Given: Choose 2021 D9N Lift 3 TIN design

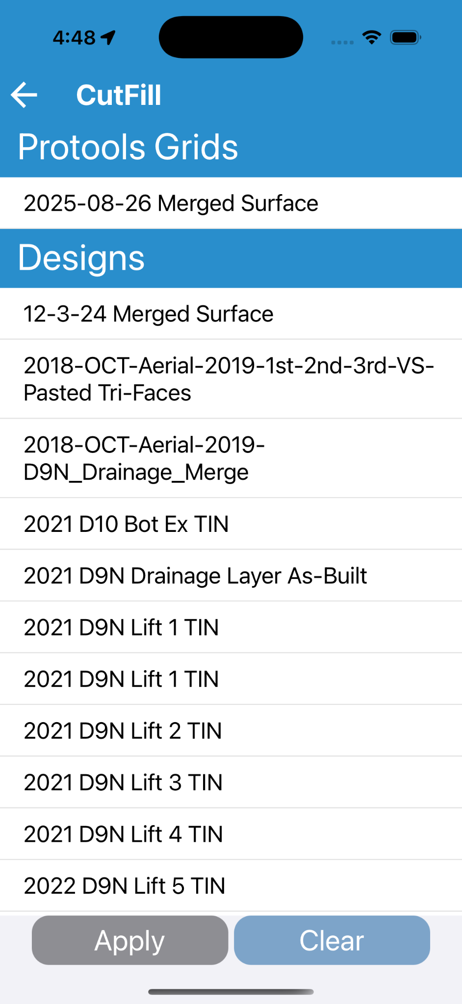Looking at the screenshot, I should pyautogui.click(x=231, y=782).
